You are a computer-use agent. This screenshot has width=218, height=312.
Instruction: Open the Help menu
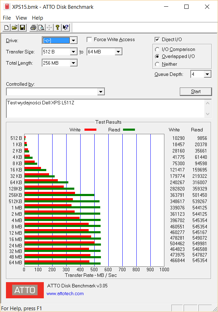(x=37, y=18)
